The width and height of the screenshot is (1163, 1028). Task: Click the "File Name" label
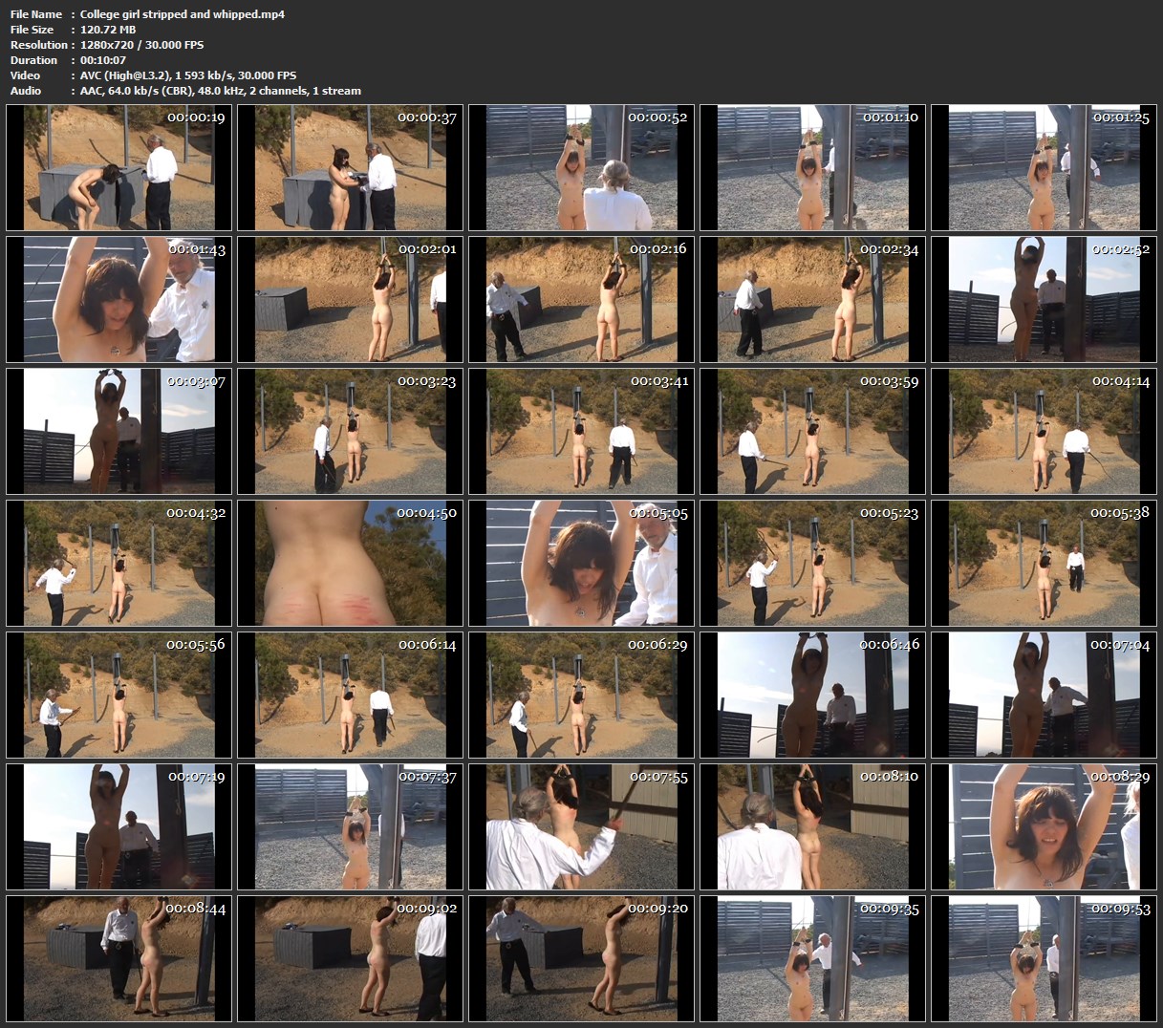click(36, 14)
